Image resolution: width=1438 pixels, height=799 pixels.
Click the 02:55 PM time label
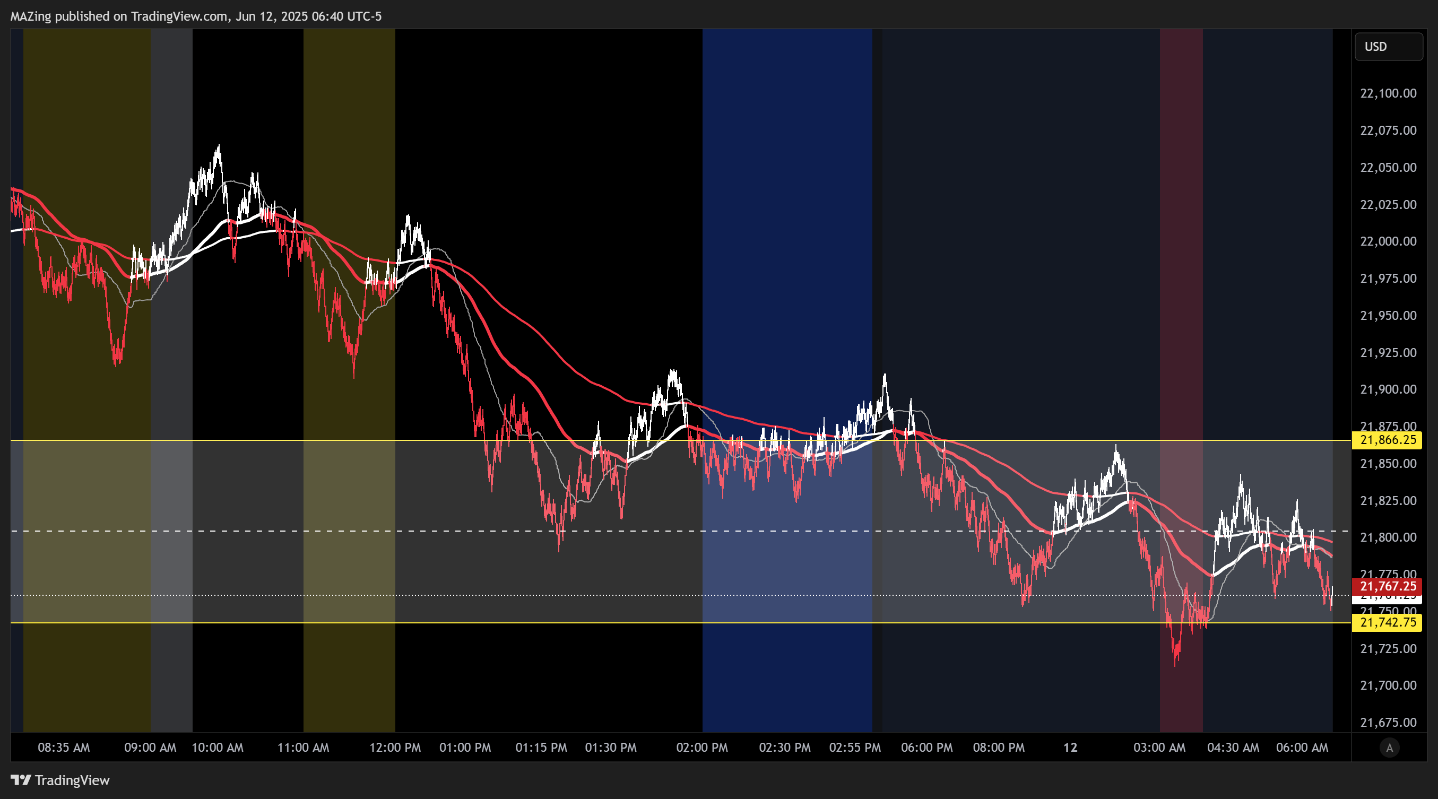855,748
